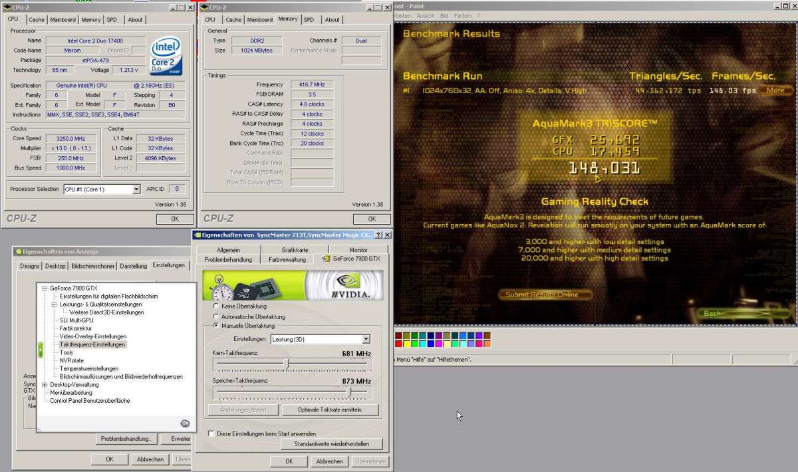Select Weitere Direct3D-Einstellungen tree item
798x472 pixels.
106,312
